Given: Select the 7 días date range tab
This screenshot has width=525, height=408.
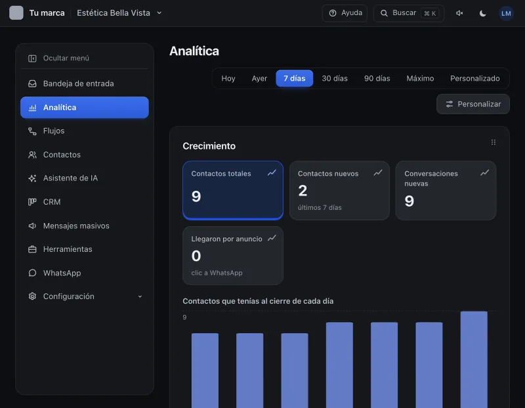Looking at the screenshot, I should pos(294,78).
